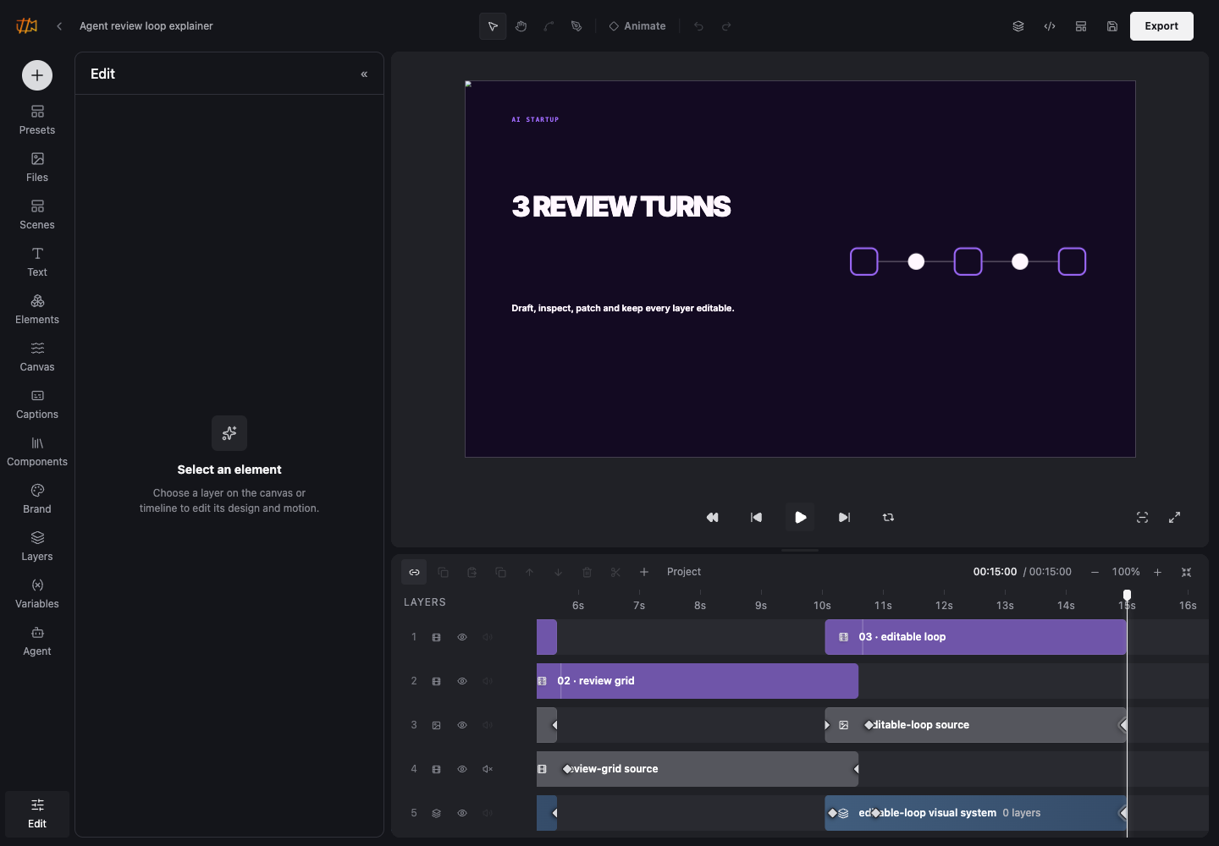Select the motion path curve tool
The width and height of the screenshot is (1219, 846).
coord(549,26)
